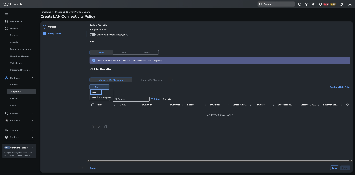355x175 pixels.
Task: Open the notifications bell icon
Action: [x=320, y=4]
